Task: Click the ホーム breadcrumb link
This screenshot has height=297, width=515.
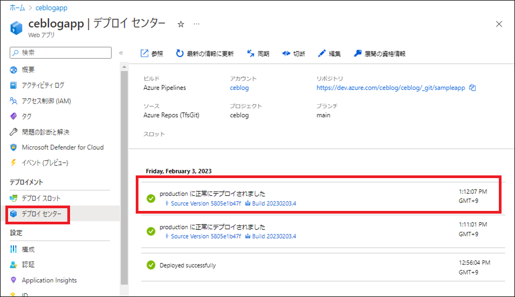Action: point(17,8)
